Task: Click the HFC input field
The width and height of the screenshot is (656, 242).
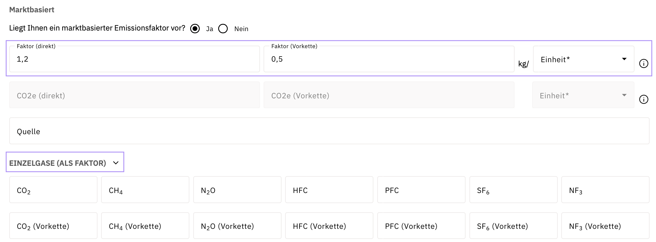Action: [x=329, y=190]
